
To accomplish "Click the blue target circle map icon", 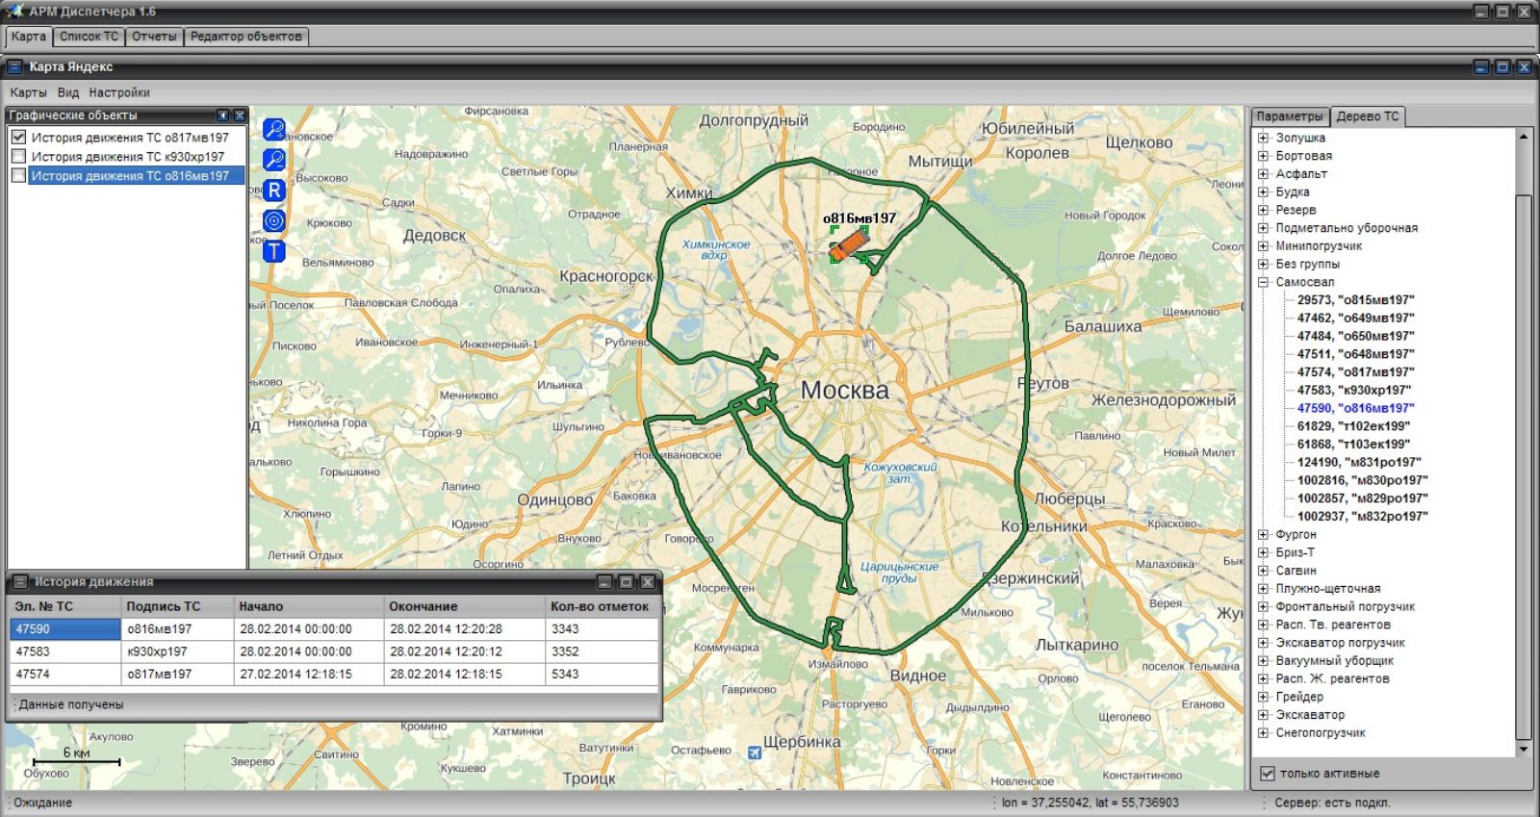I will (x=274, y=221).
